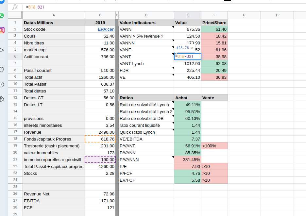The height and width of the screenshot is (216, 306).
Task: Open sidebar settings gear icon
Action: [2, 99]
